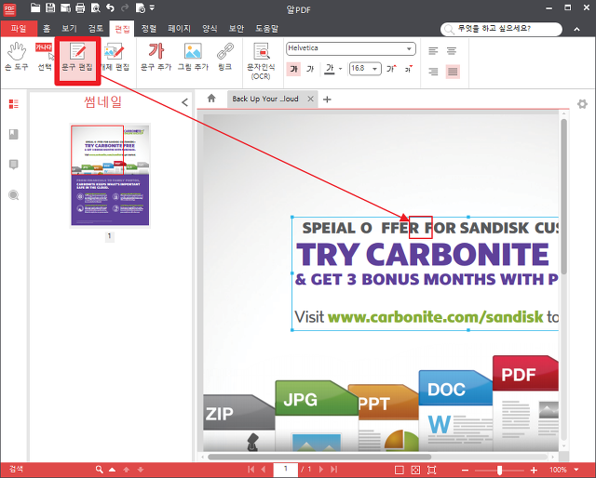This screenshot has width=596, height=478.
Task: Align text center
Action: (452, 51)
